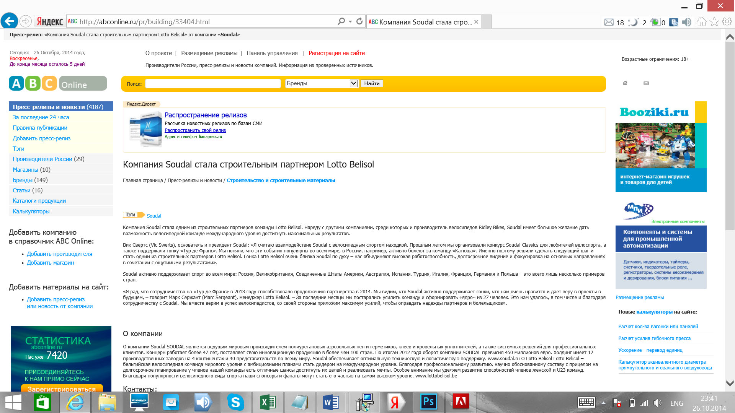Open Размещение рекламы in the top menu
The height and width of the screenshot is (413, 735).
click(209, 53)
